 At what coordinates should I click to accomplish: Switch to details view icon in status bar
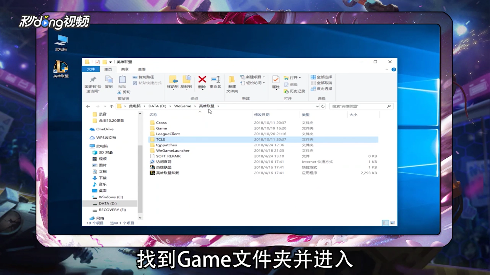coord(386,223)
